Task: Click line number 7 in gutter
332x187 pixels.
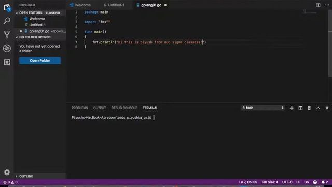Action: point(76,42)
